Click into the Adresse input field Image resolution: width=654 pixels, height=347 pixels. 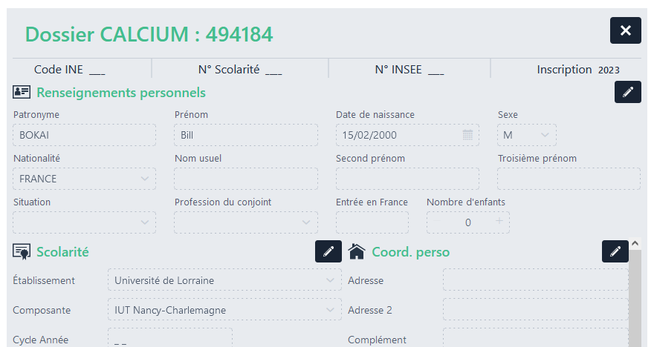[535, 280]
